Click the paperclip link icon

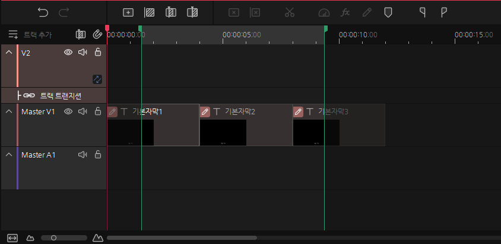coord(97,35)
